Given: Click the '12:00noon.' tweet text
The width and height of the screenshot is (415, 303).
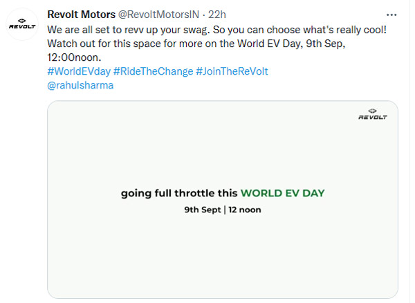Looking at the screenshot, I should pos(74,57).
